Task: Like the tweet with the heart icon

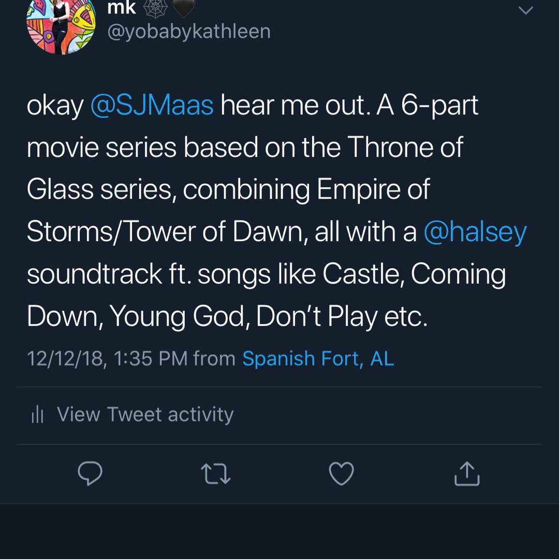Action: point(342,474)
